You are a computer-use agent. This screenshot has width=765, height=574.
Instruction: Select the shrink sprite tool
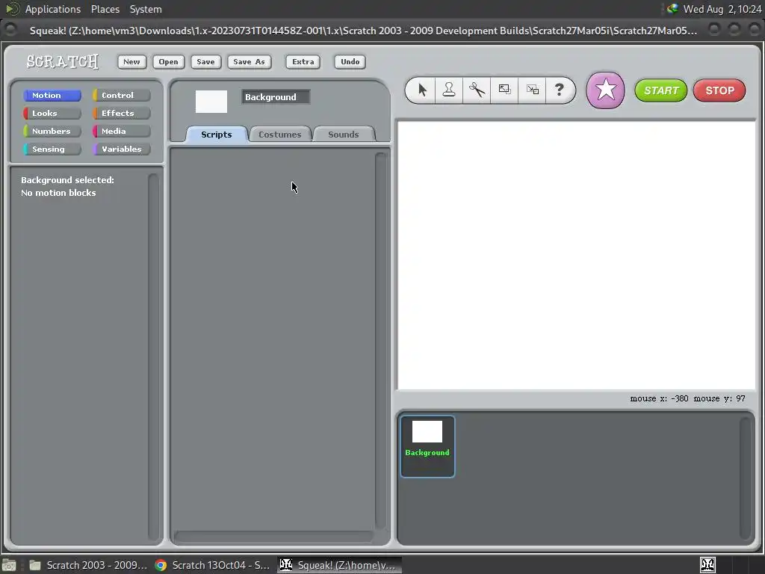pyautogui.click(x=532, y=90)
